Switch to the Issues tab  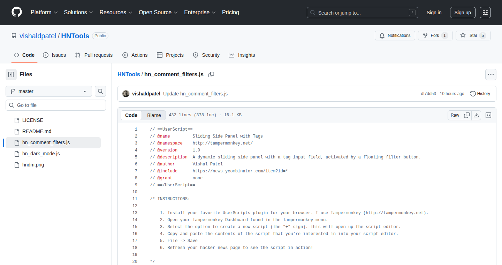[54, 55]
